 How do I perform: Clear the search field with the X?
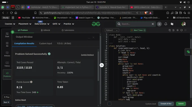tap(153, 24)
